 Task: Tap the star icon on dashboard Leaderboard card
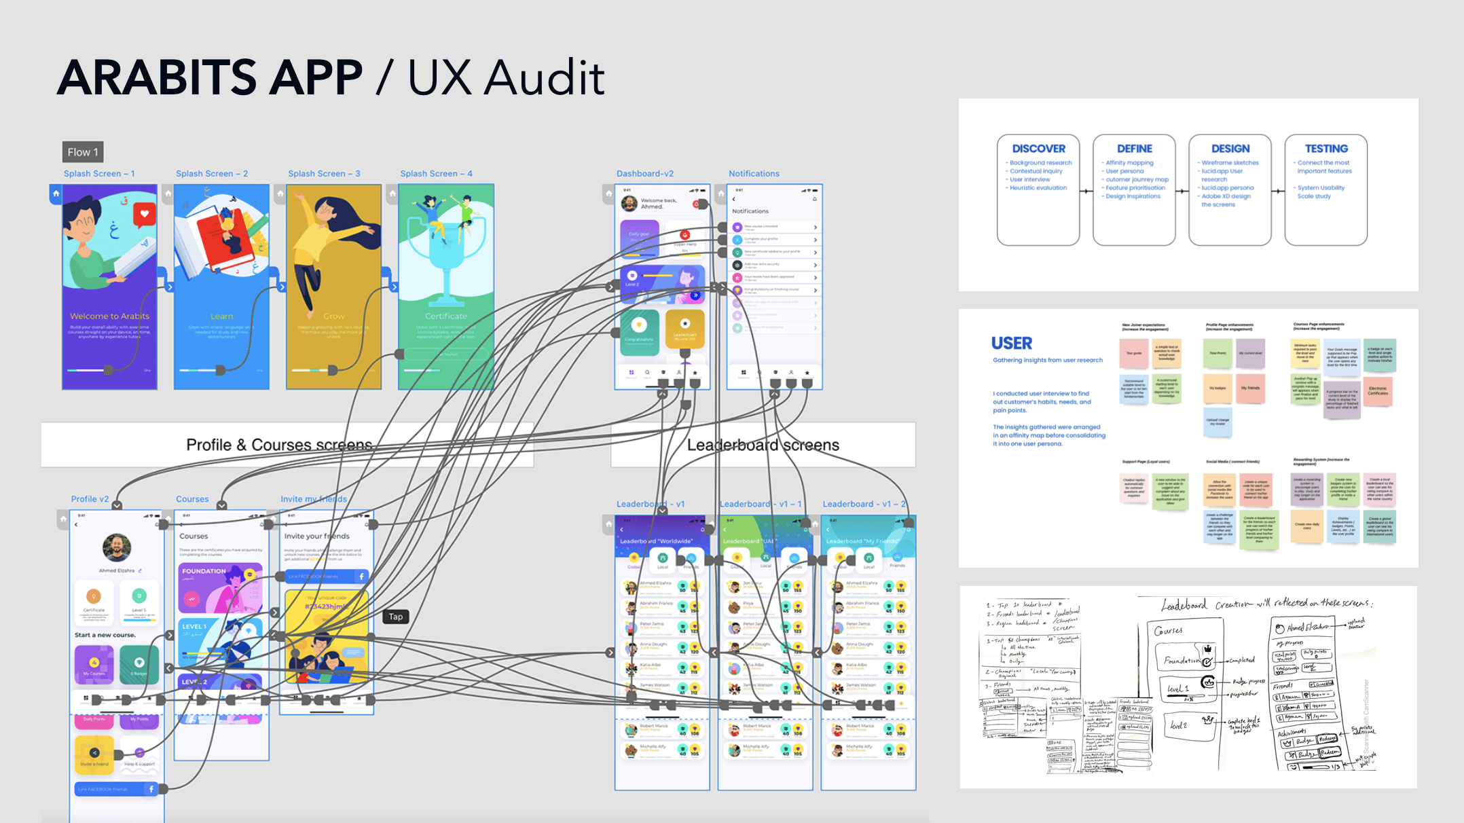(685, 324)
